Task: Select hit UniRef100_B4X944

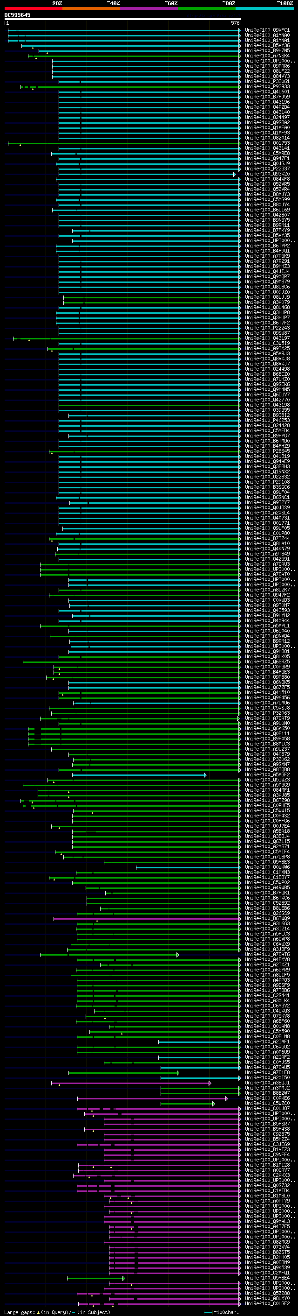Action: coord(267,621)
